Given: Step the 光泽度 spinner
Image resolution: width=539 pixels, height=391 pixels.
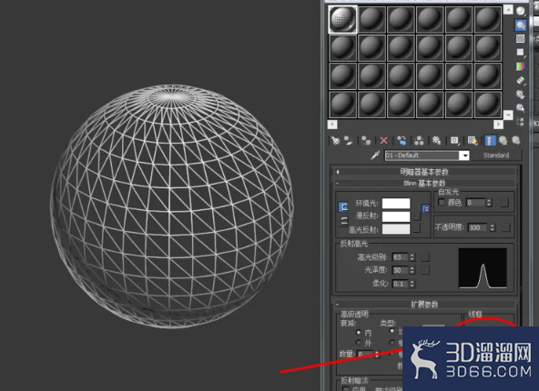Looking at the screenshot, I should [x=412, y=270].
